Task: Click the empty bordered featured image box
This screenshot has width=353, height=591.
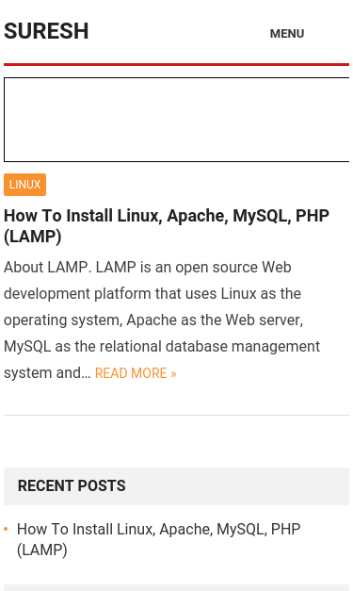Action: pos(177,120)
